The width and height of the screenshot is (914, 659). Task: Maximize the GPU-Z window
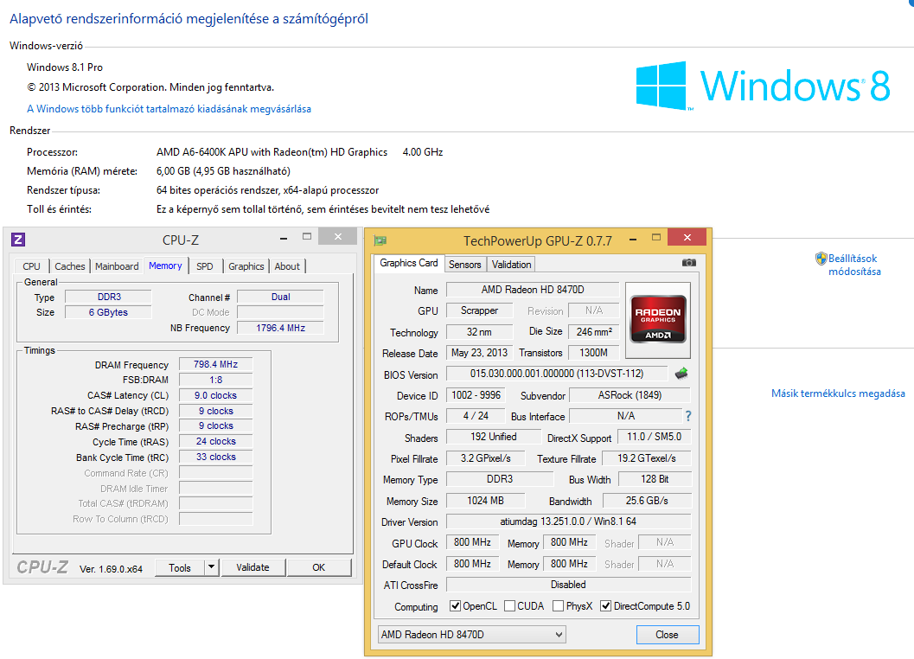(656, 237)
